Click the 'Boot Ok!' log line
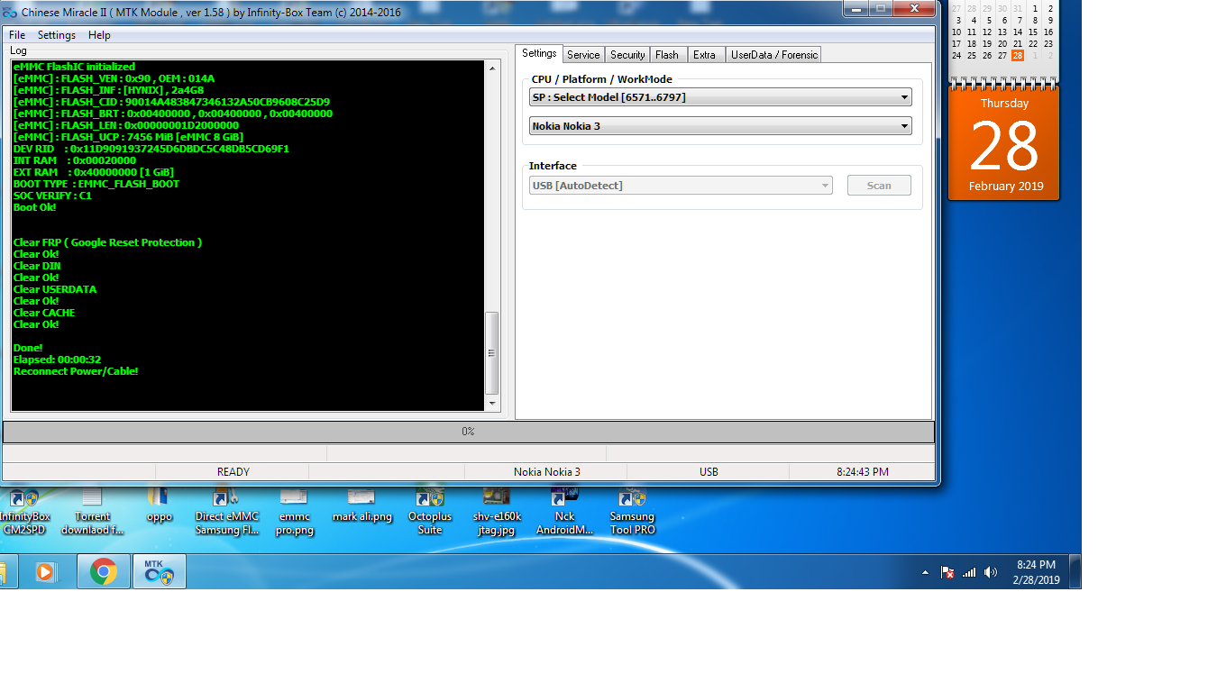This screenshot has height=692, width=1226. click(x=34, y=207)
